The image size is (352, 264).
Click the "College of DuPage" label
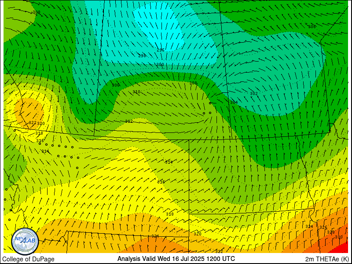pyautogui.click(x=28, y=259)
